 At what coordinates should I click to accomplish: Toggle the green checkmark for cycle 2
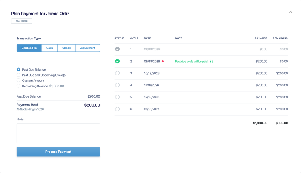(x=117, y=61)
